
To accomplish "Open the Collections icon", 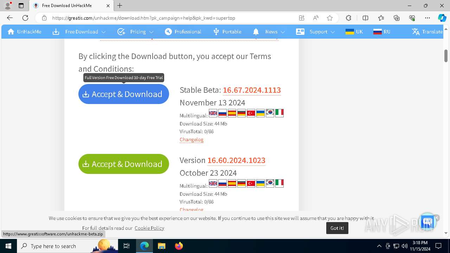I will pos(397,18).
